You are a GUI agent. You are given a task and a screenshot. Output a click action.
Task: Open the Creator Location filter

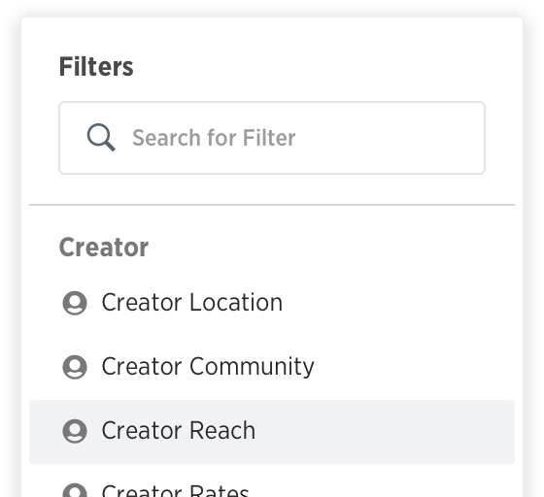coord(272,303)
